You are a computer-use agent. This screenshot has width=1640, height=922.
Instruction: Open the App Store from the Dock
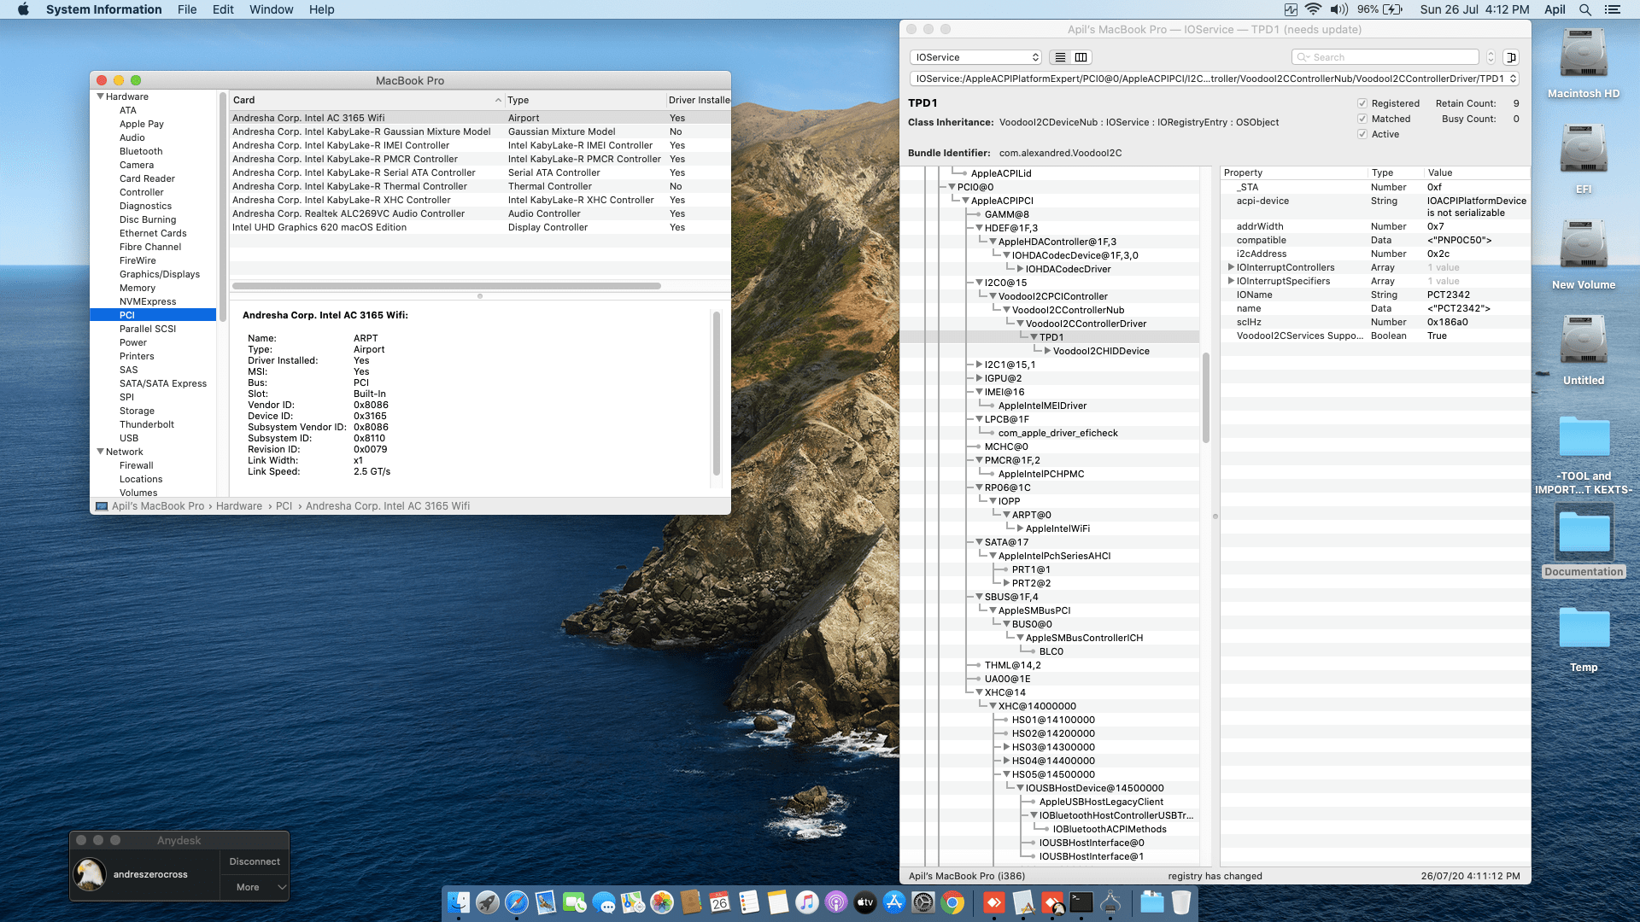(894, 902)
